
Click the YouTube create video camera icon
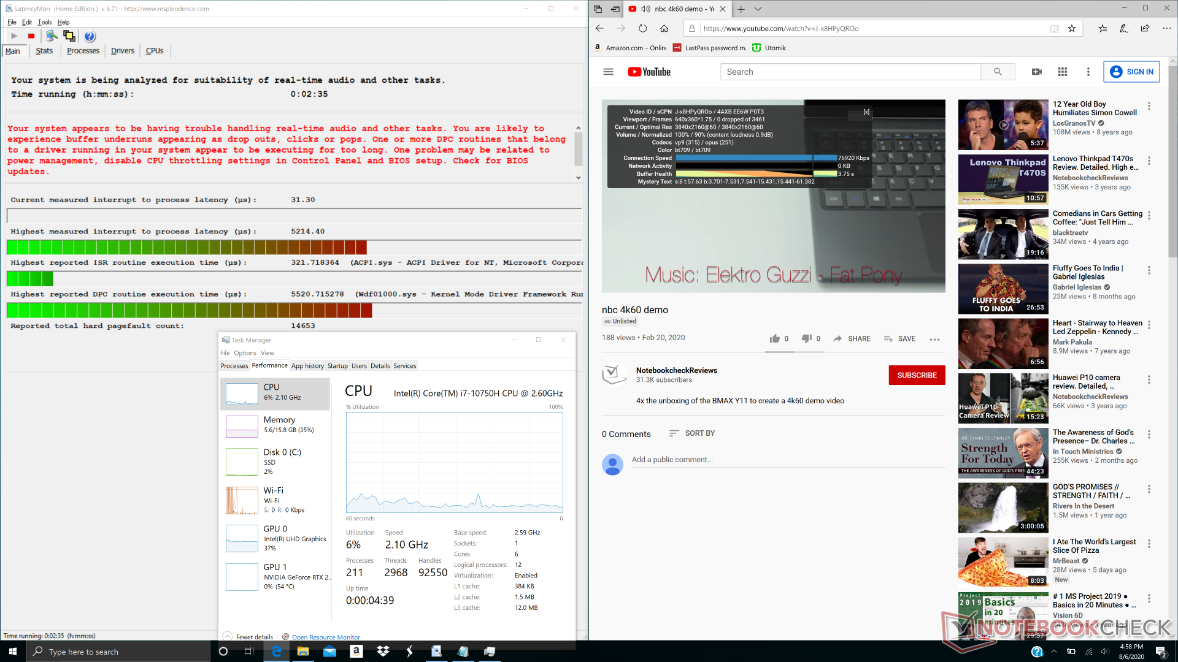pos(1037,72)
